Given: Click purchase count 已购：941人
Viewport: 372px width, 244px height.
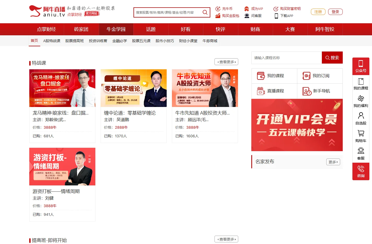Looking at the screenshot, I should pos(43,214).
